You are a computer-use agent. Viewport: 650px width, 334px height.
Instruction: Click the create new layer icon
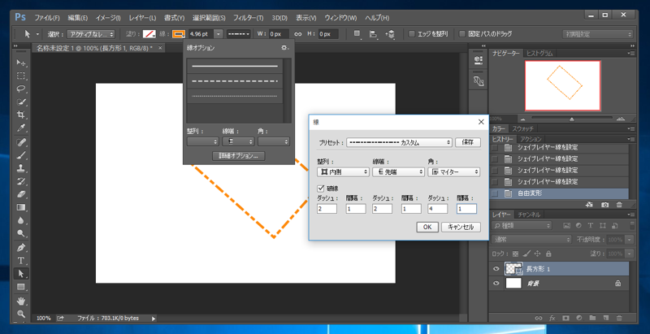tap(605, 318)
